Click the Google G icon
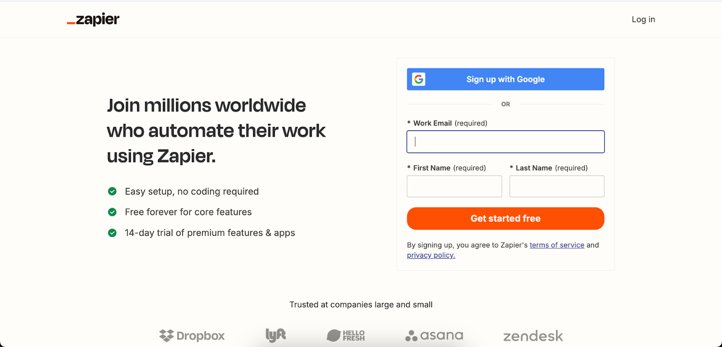 tap(419, 79)
